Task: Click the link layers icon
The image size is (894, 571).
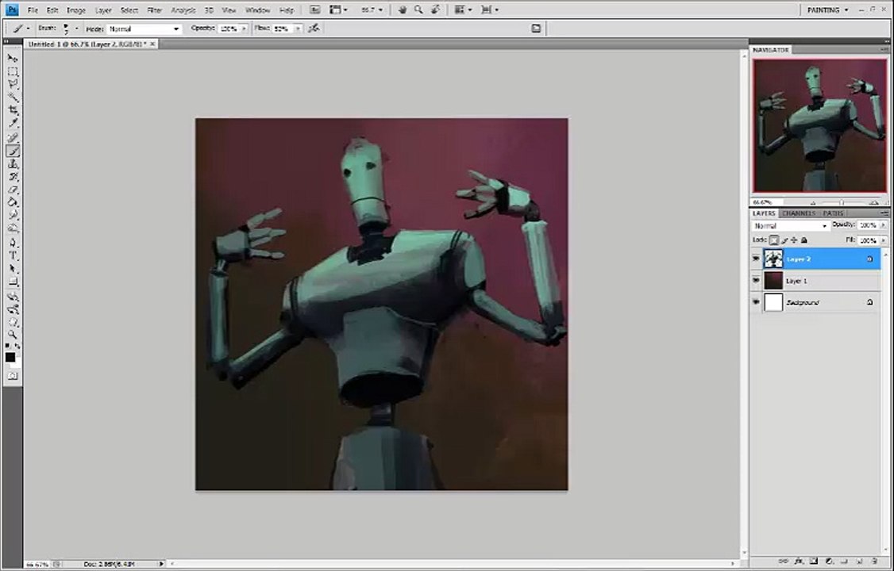Action: pos(784,562)
